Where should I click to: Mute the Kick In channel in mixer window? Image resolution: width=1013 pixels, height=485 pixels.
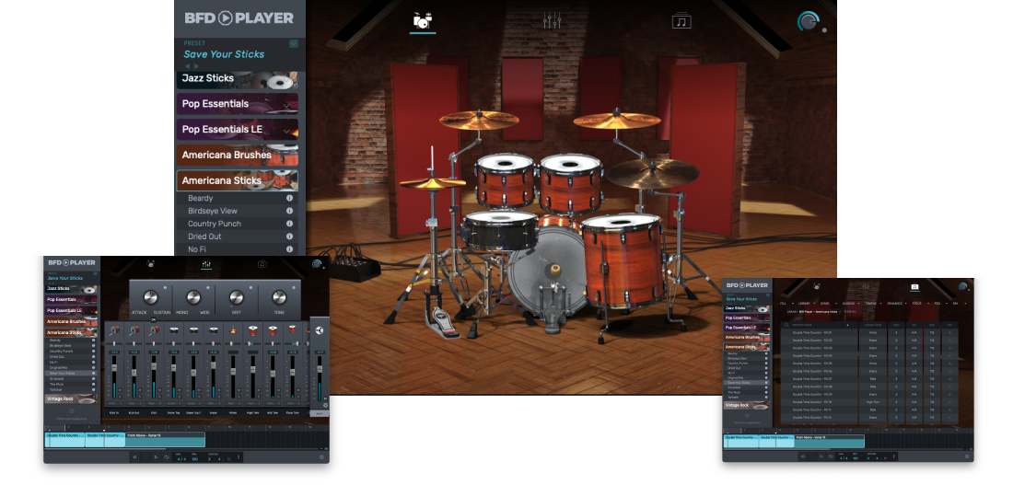pos(120,390)
